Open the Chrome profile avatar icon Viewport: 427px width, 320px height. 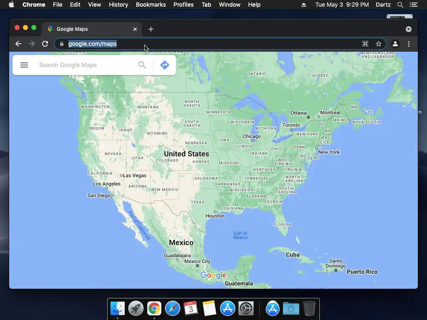395,44
